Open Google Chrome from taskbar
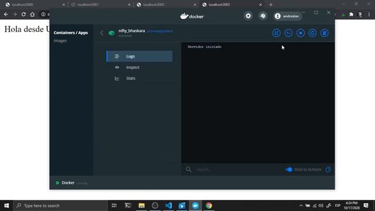This screenshot has width=375, height=211. point(209,206)
